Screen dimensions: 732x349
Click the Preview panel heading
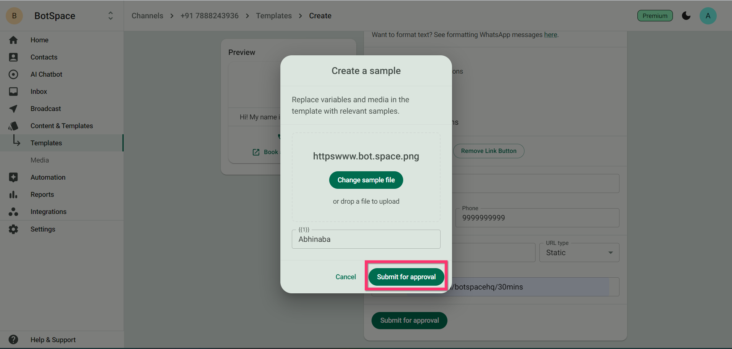[242, 52]
